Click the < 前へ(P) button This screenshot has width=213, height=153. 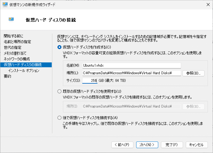click(x=122, y=145)
